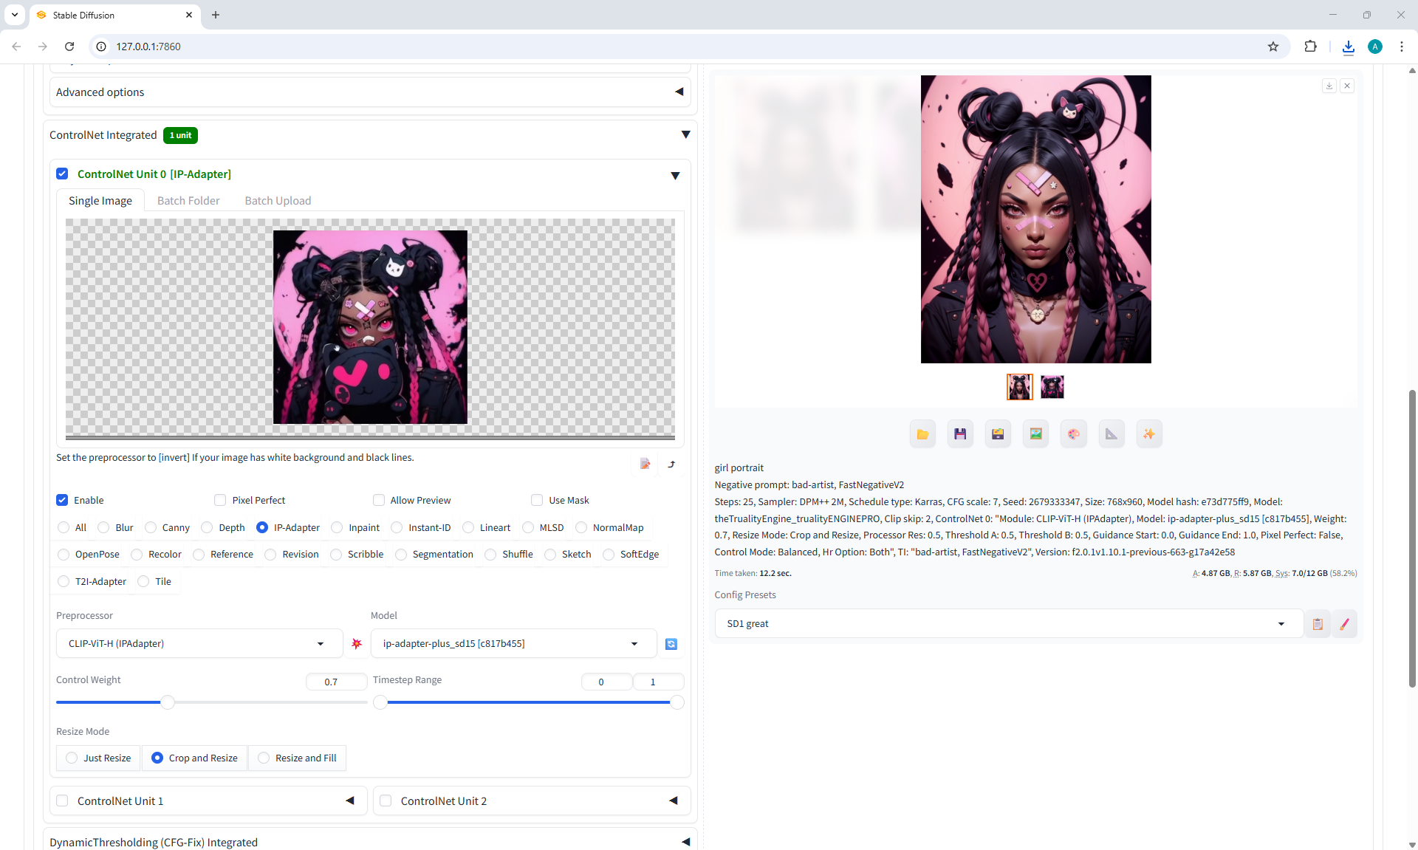Click the sparkles upscale icon
The height and width of the screenshot is (850, 1418).
pos(1149,434)
